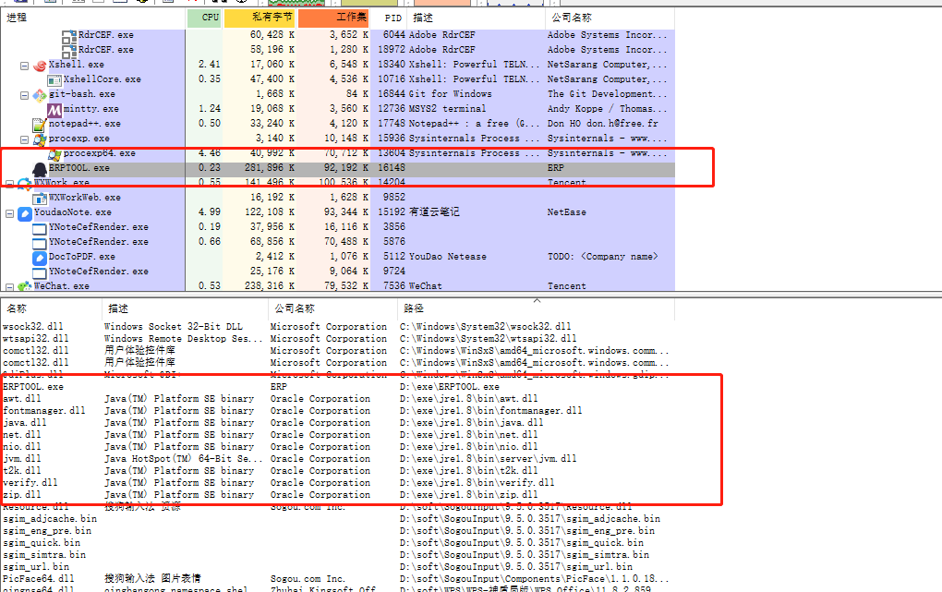
Task: Select the YoudaoNote.exe process row
Action: point(338,212)
